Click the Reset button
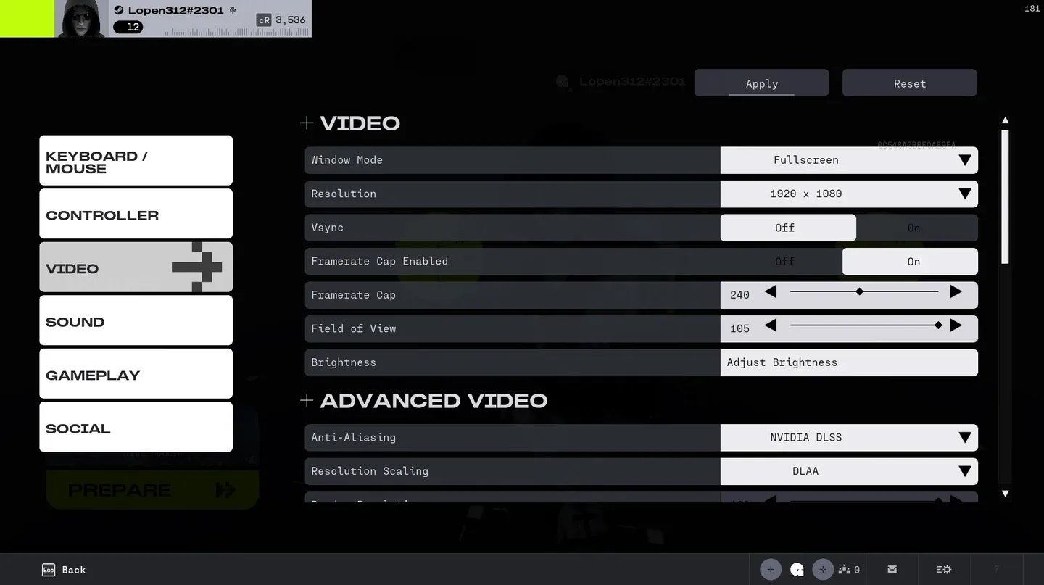Viewport: 1044px width, 585px height. pyautogui.click(x=909, y=83)
